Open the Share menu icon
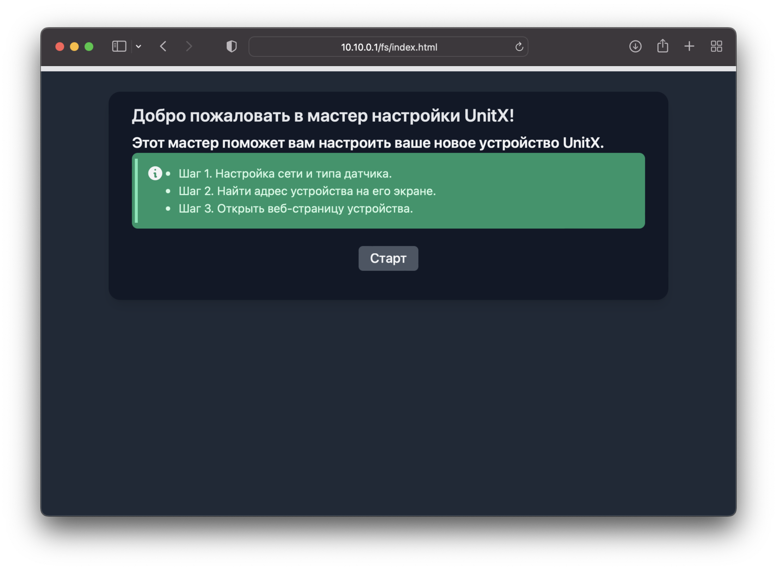Viewport: 777px width, 570px height. (x=662, y=46)
